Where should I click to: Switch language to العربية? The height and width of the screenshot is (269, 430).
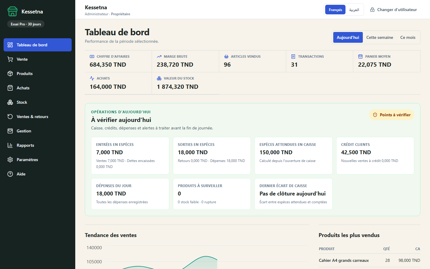click(x=354, y=10)
